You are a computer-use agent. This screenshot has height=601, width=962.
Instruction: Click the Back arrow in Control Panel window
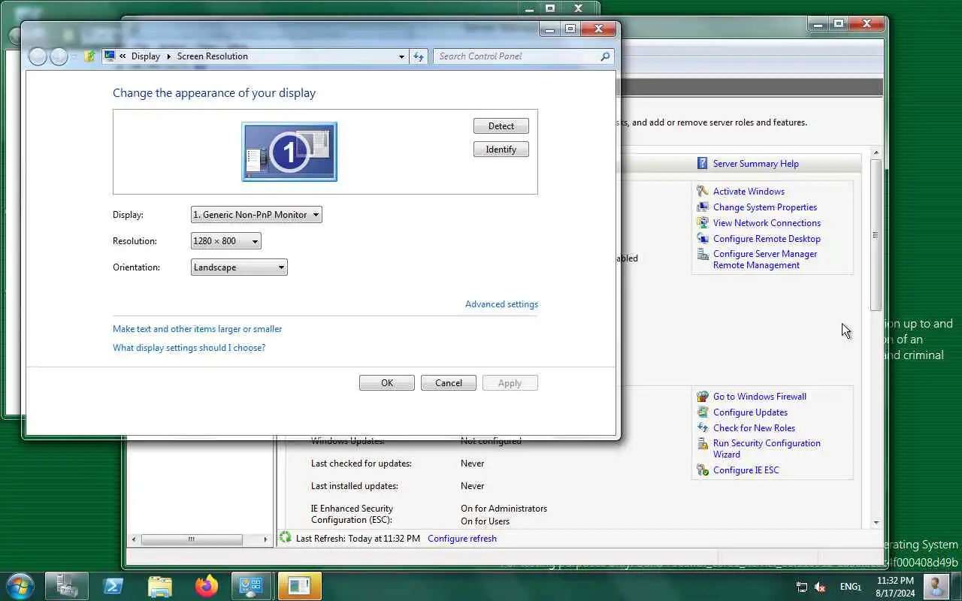pyautogui.click(x=38, y=56)
